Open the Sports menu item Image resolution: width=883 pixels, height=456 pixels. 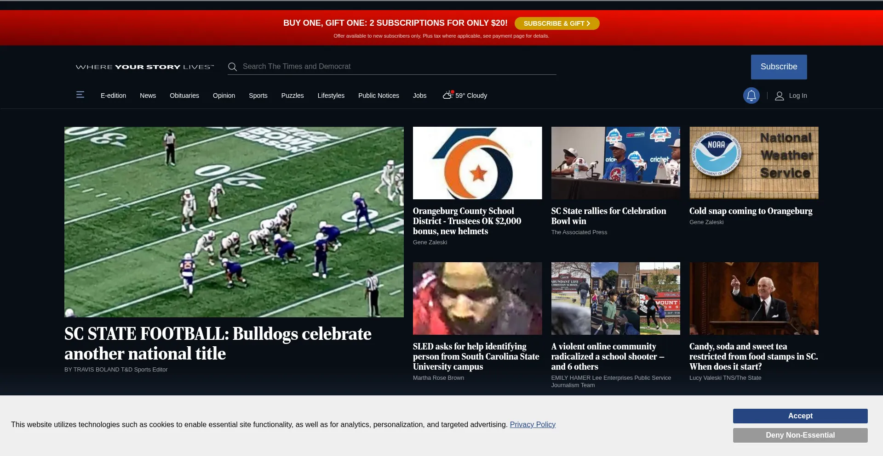(258, 96)
